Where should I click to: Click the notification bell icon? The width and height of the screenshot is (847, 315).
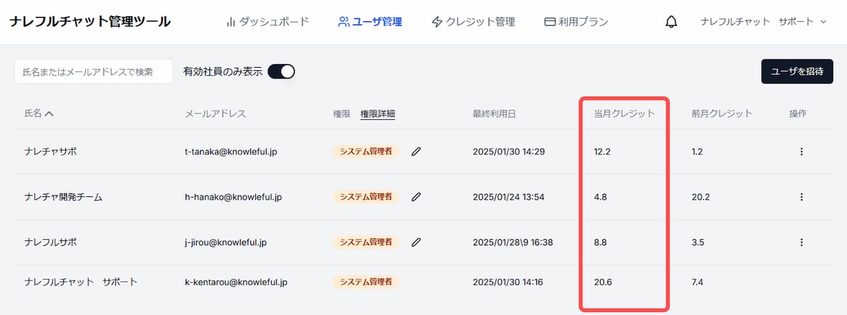point(671,22)
